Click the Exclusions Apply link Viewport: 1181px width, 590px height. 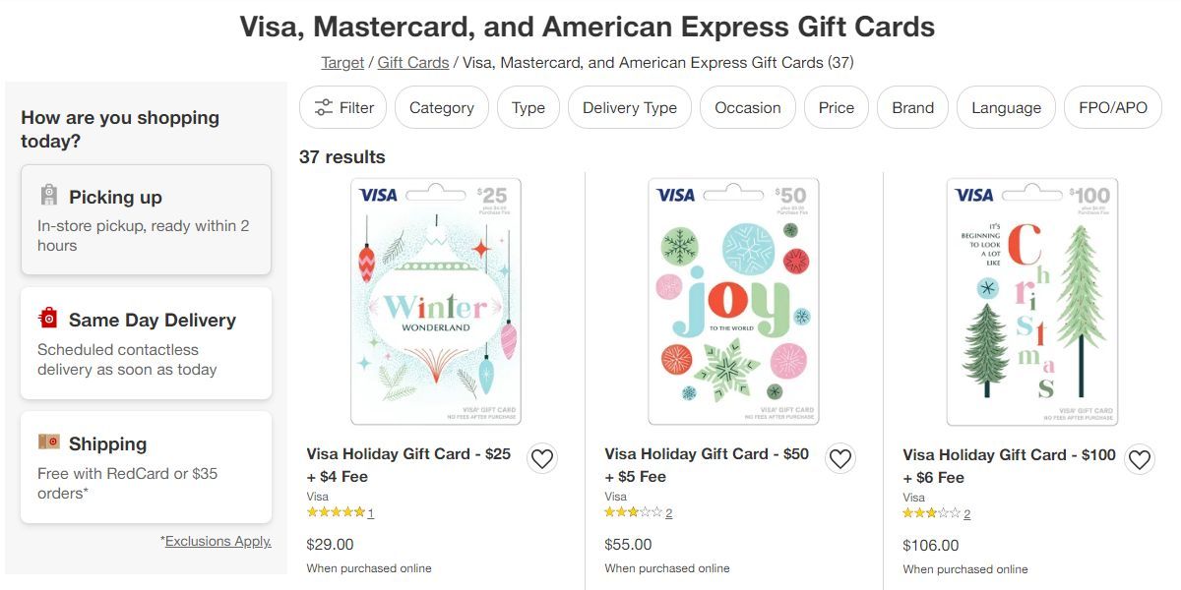(218, 542)
